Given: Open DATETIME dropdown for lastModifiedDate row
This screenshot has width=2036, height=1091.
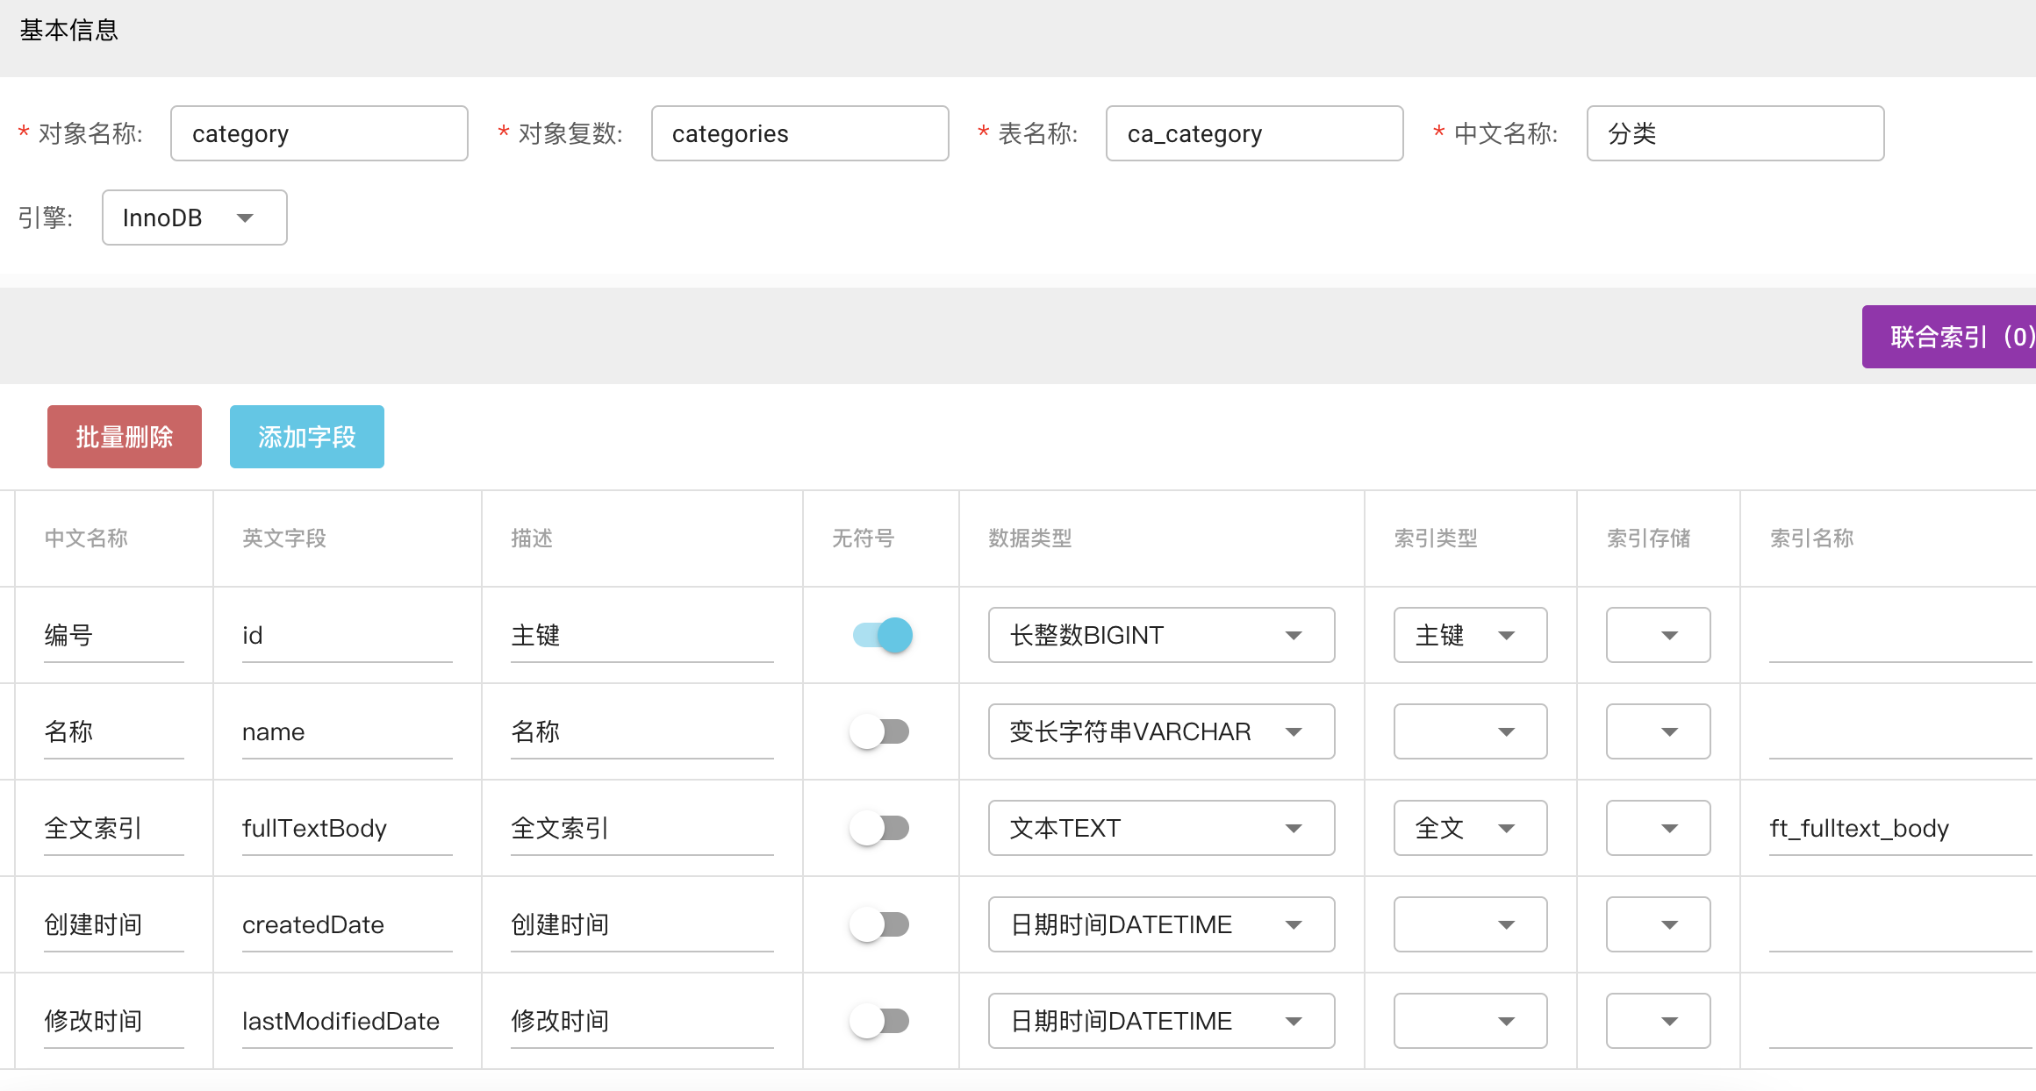Looking at the screenshot, I should coord(1160,1021).
